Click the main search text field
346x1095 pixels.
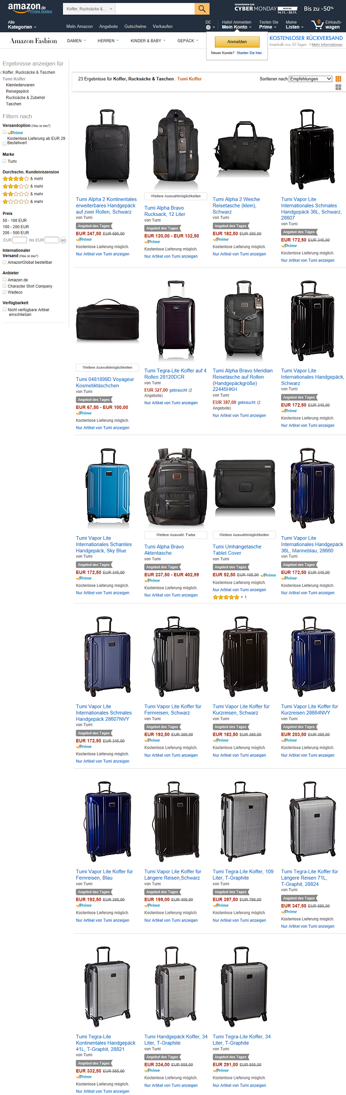[x=155, y=9]
